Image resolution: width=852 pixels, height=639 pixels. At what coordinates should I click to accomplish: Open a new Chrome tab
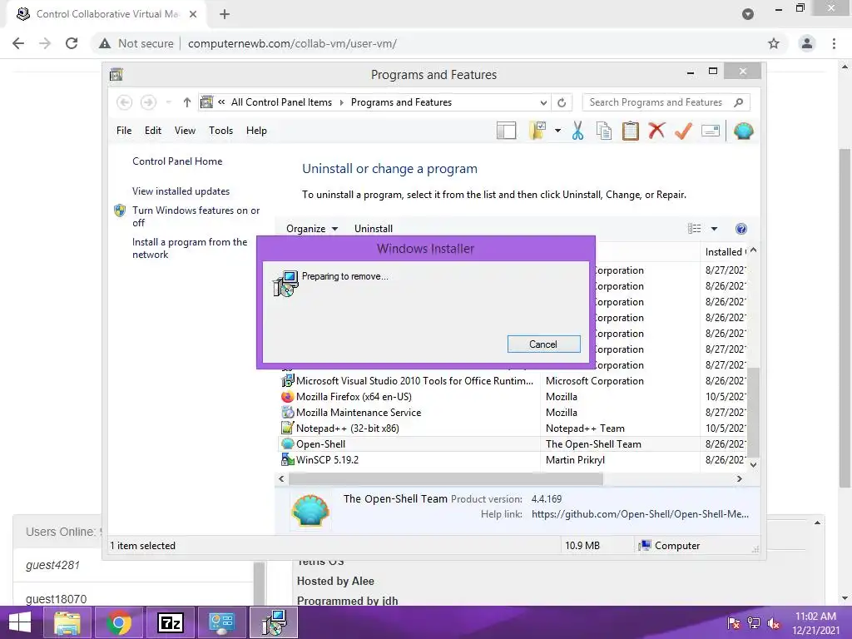click(x=225, y=14)
